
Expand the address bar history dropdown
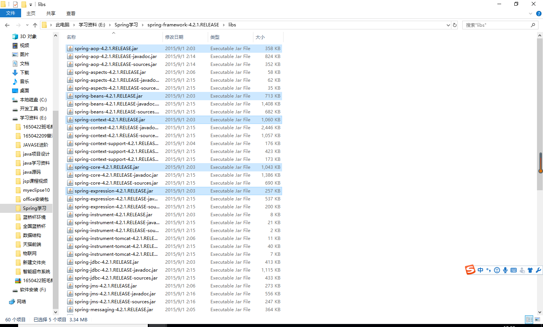pos(448,25)
